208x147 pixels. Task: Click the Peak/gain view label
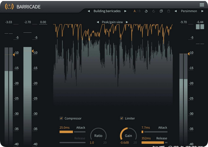[112, 22]
